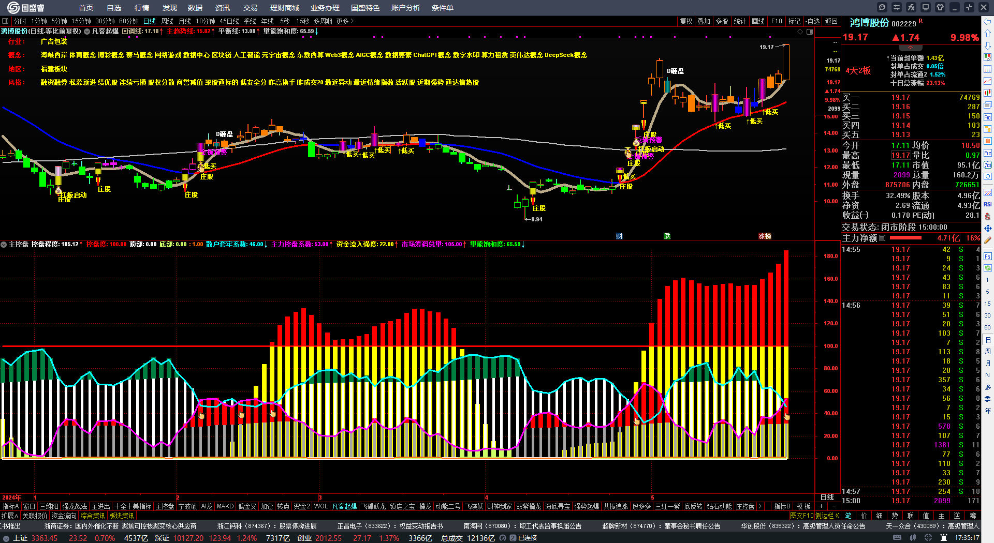
Task: Open the 模板 template dropdown
Action: (803, 506)
